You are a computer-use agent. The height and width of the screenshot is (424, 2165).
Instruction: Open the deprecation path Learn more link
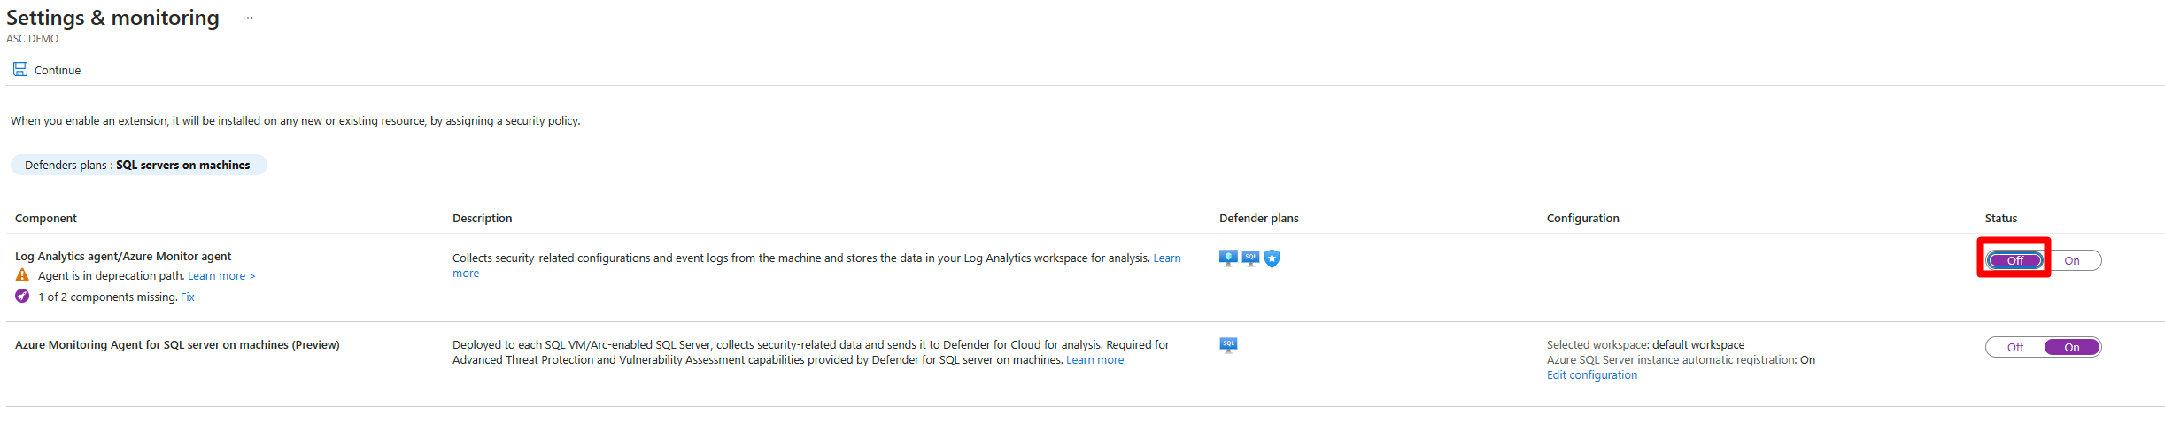(x=221, y=276)
